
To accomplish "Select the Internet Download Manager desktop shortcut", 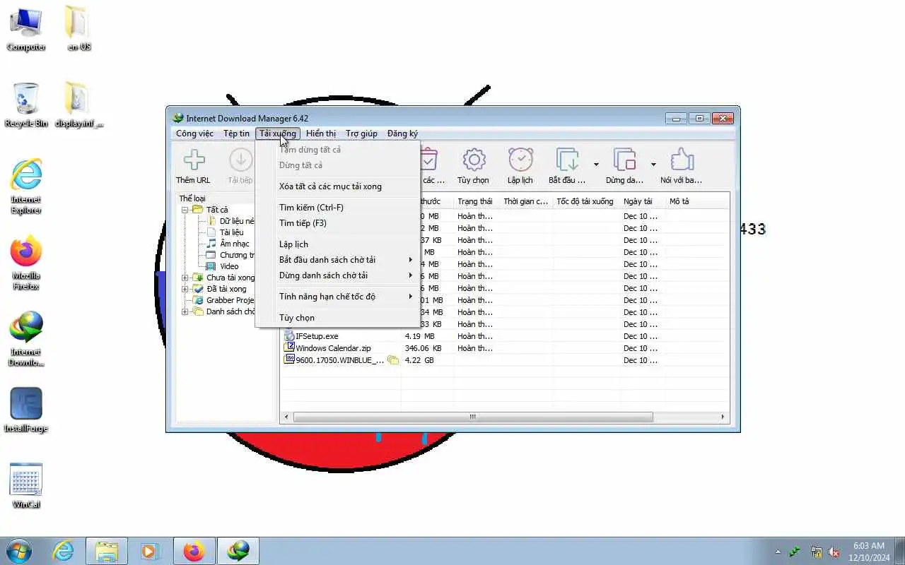I will (26, 339).
